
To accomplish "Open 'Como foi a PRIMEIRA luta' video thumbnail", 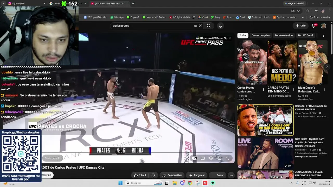I will pos(265,120).
